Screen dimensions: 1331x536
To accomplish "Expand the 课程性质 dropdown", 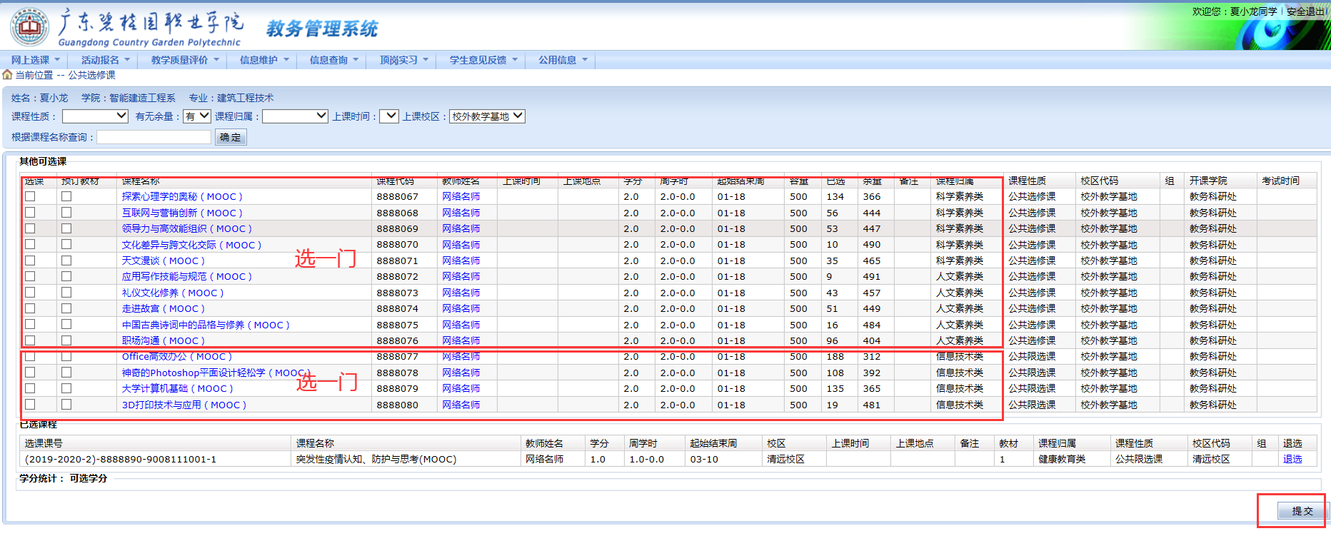I will pos(95,116).
